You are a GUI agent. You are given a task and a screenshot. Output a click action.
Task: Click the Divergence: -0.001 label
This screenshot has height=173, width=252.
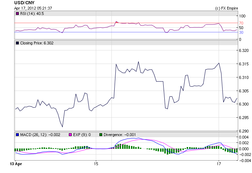pyautogui.click(x=120, y=135)
